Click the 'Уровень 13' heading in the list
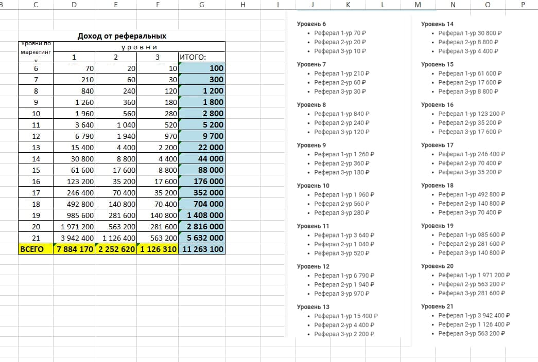Image resolution: width=538 pixels, height=362 pixels. 313,307
